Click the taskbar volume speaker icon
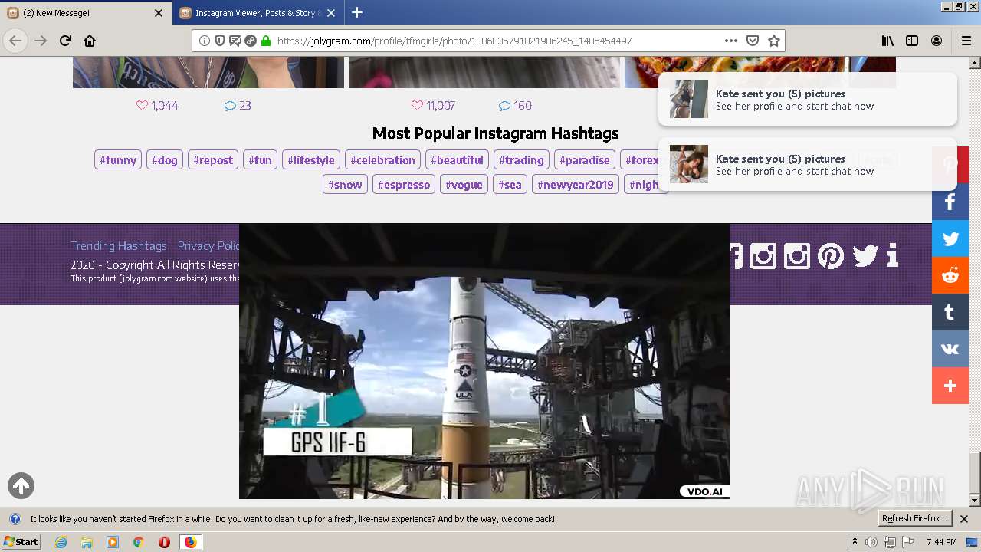The height and width of the screenshot is (552, 981). pyautogui.click(x=871, y=542)
